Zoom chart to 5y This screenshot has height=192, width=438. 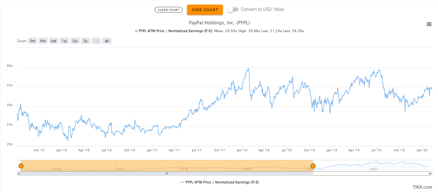86,41
